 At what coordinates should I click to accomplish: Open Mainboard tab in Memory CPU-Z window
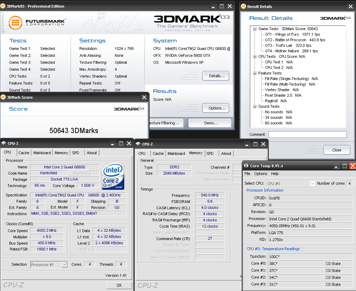[176, 153]
